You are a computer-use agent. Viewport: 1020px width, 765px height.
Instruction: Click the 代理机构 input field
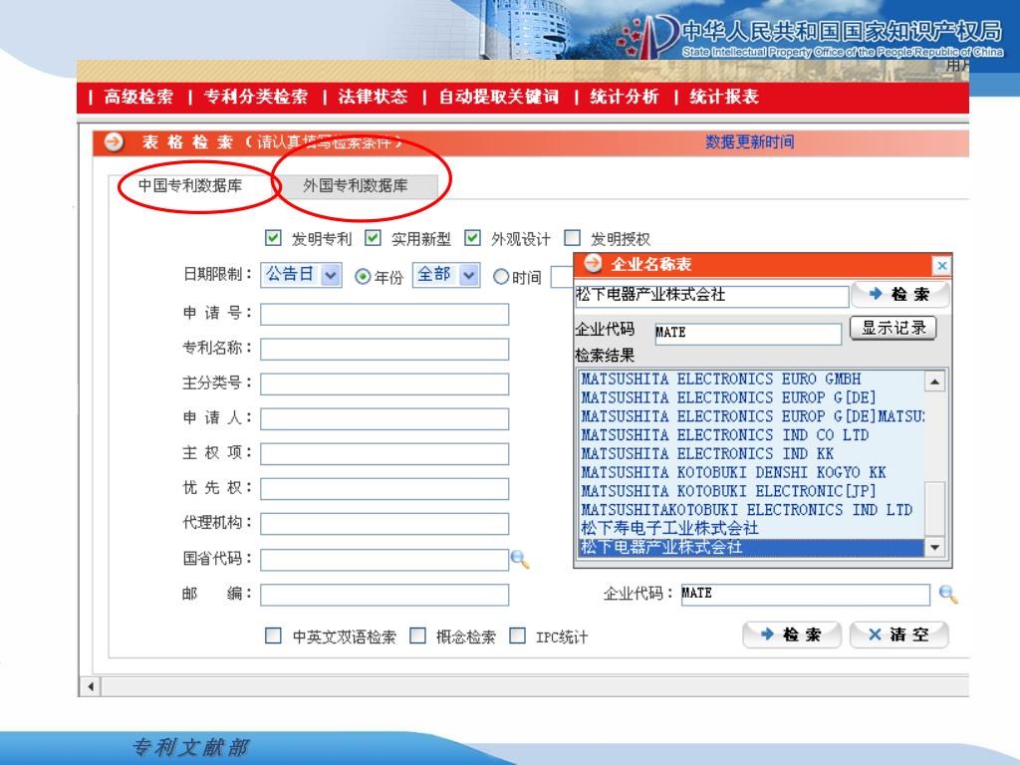coord(384,524)
